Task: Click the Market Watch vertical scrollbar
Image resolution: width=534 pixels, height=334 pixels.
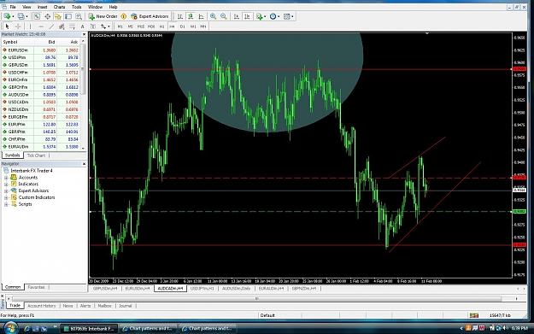Action: (x=83, y=69)
